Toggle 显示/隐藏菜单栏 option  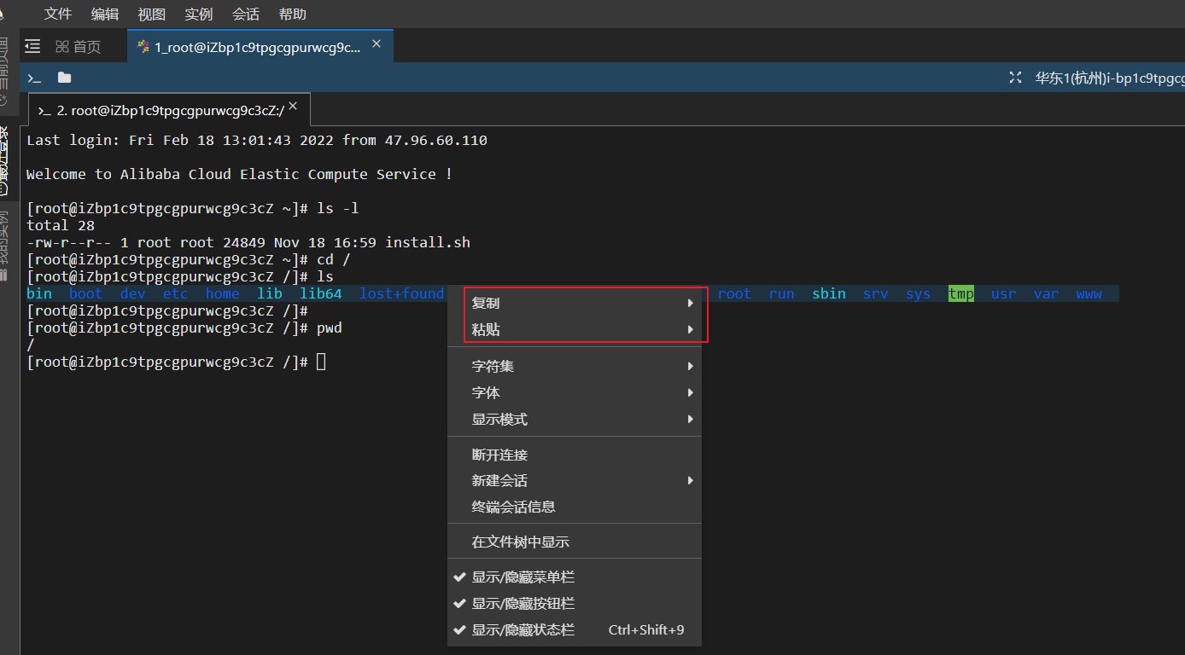pos(575,577)
